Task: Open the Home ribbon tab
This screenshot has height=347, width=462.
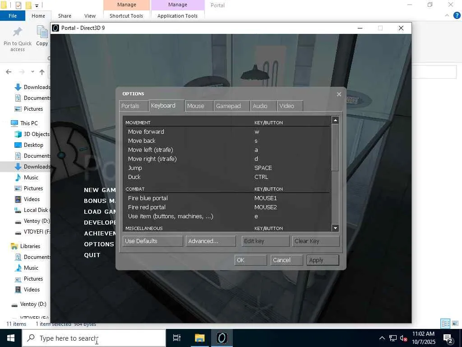Action: click(x=38, y=16)
